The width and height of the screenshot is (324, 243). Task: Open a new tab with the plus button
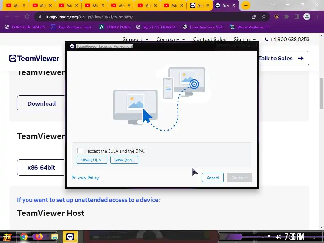click(246, 6)
